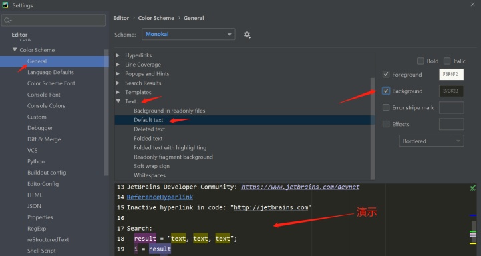Click the jetbrains.com/devnet hyperlink in preview
This screenshot has width=481, height=256.
[301, 187]
